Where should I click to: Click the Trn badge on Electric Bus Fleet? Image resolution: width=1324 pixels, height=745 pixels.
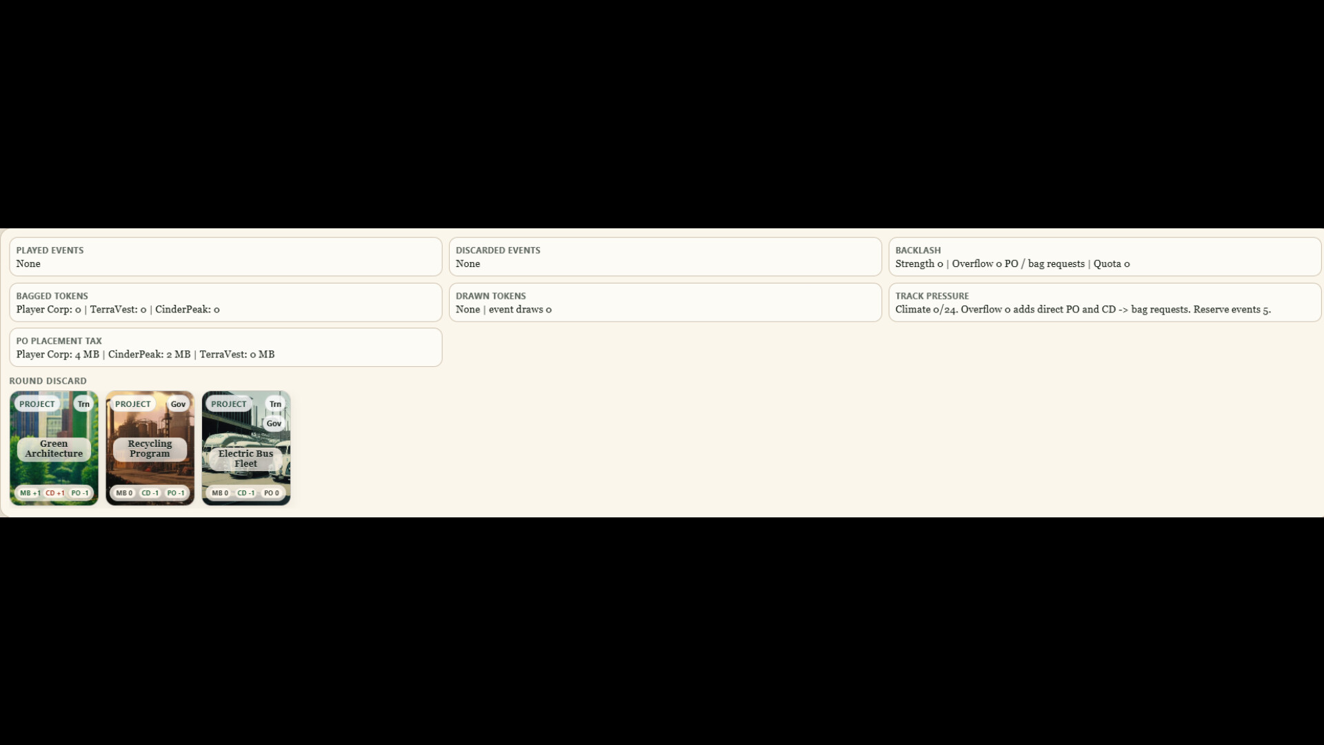click(275, 404)
